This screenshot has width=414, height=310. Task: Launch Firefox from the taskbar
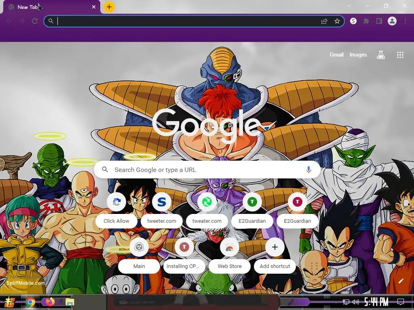(50, 302)
